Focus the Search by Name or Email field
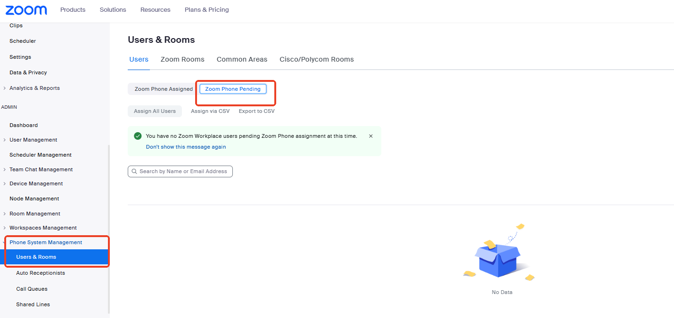 [180, 171]
